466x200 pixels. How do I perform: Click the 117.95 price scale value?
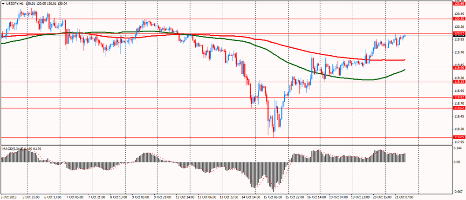coord(459,142)
